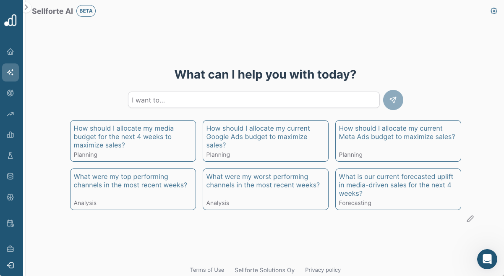Viewport: 504px width, 276px height.
Task: Open the chat support widget
Action: click(487, 259)
